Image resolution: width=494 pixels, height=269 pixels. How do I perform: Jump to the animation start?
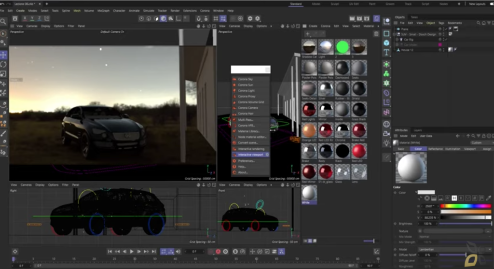tap(110, 251)
